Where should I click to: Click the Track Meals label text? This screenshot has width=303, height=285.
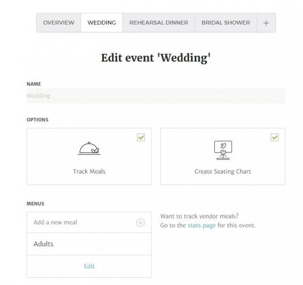89,171
